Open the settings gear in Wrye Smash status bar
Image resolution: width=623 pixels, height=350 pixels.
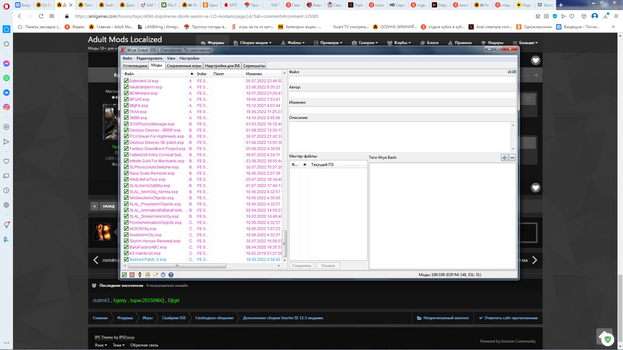click(163, 275)
